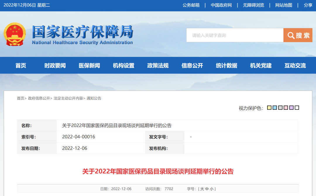Click 分享 share link

[x=308, y=5]
